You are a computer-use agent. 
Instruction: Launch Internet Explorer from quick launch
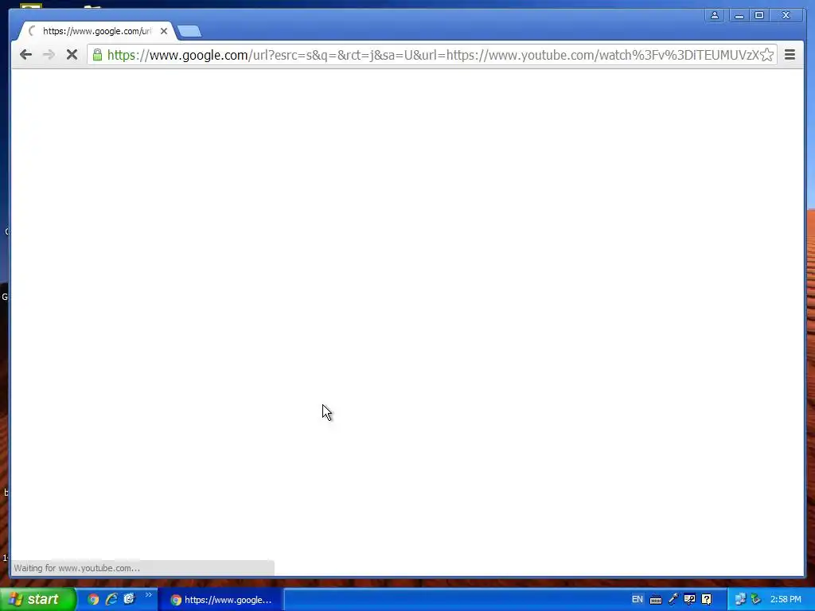111,600
